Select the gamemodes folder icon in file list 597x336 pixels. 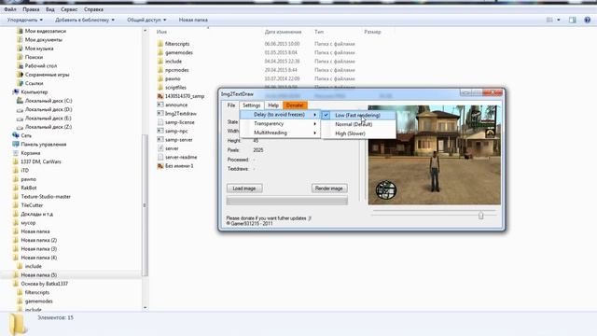pyautogui.click(x=160, y=52)
